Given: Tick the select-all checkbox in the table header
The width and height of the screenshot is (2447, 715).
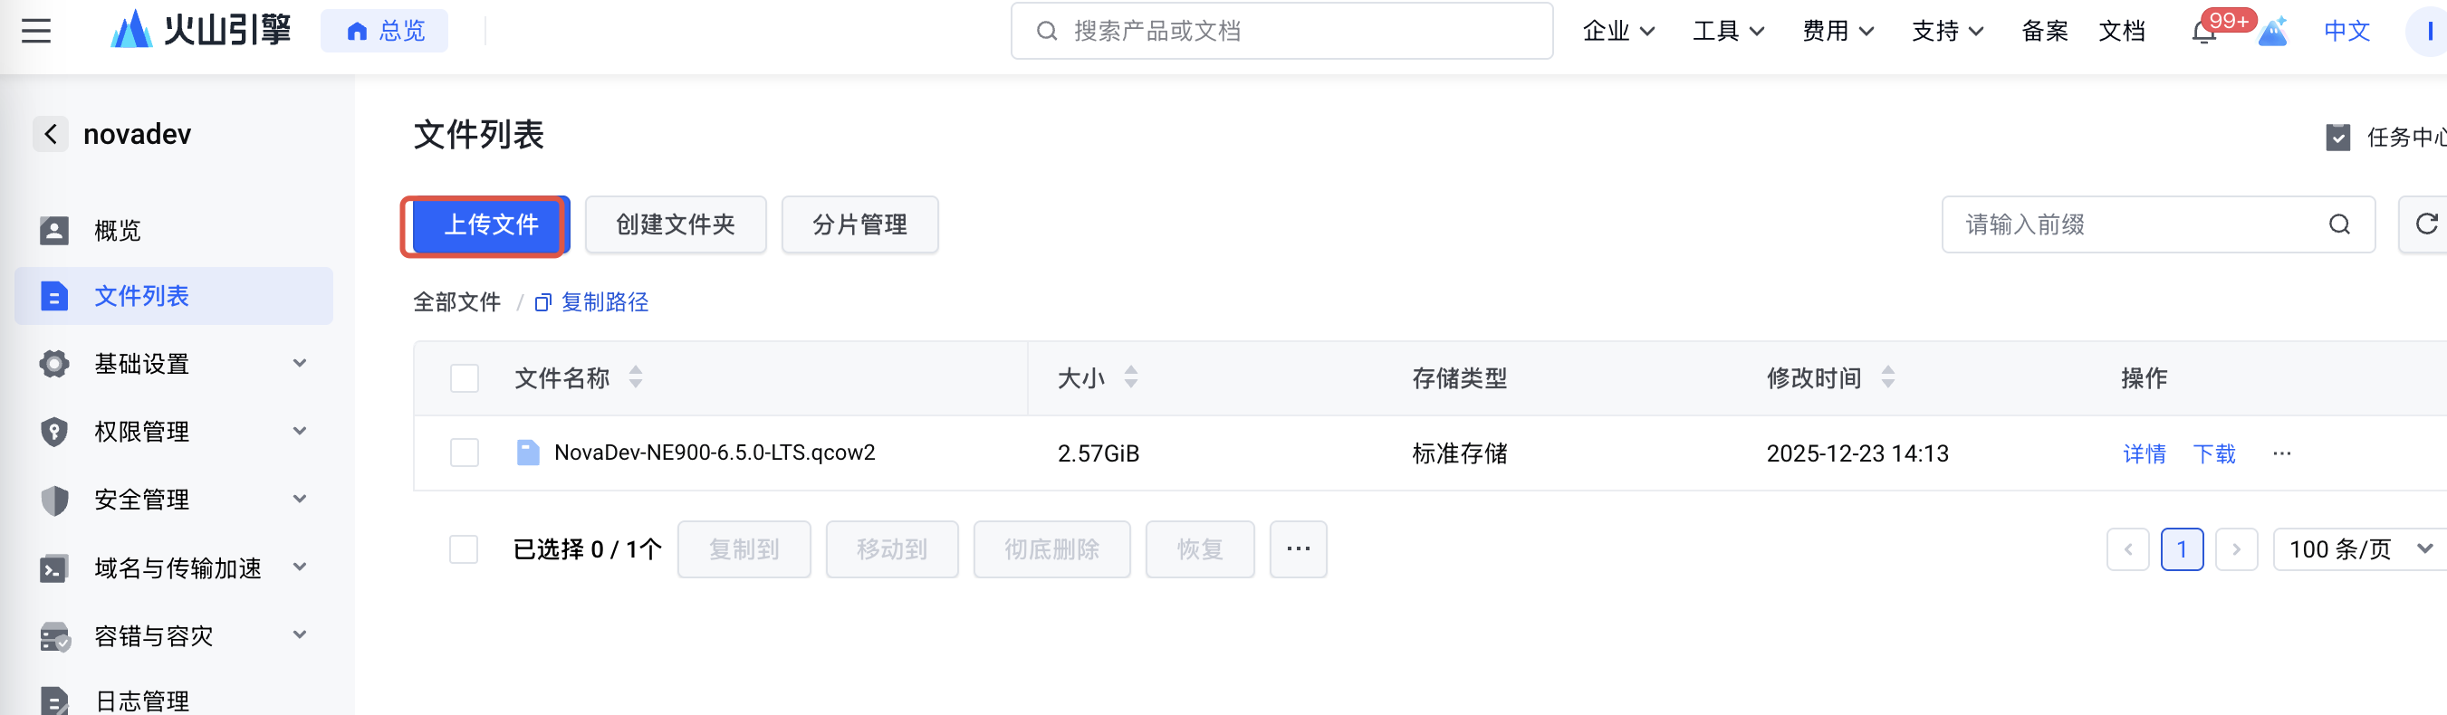Looking at the screenshot, I should pyautogui.click(x=465, y=379).
